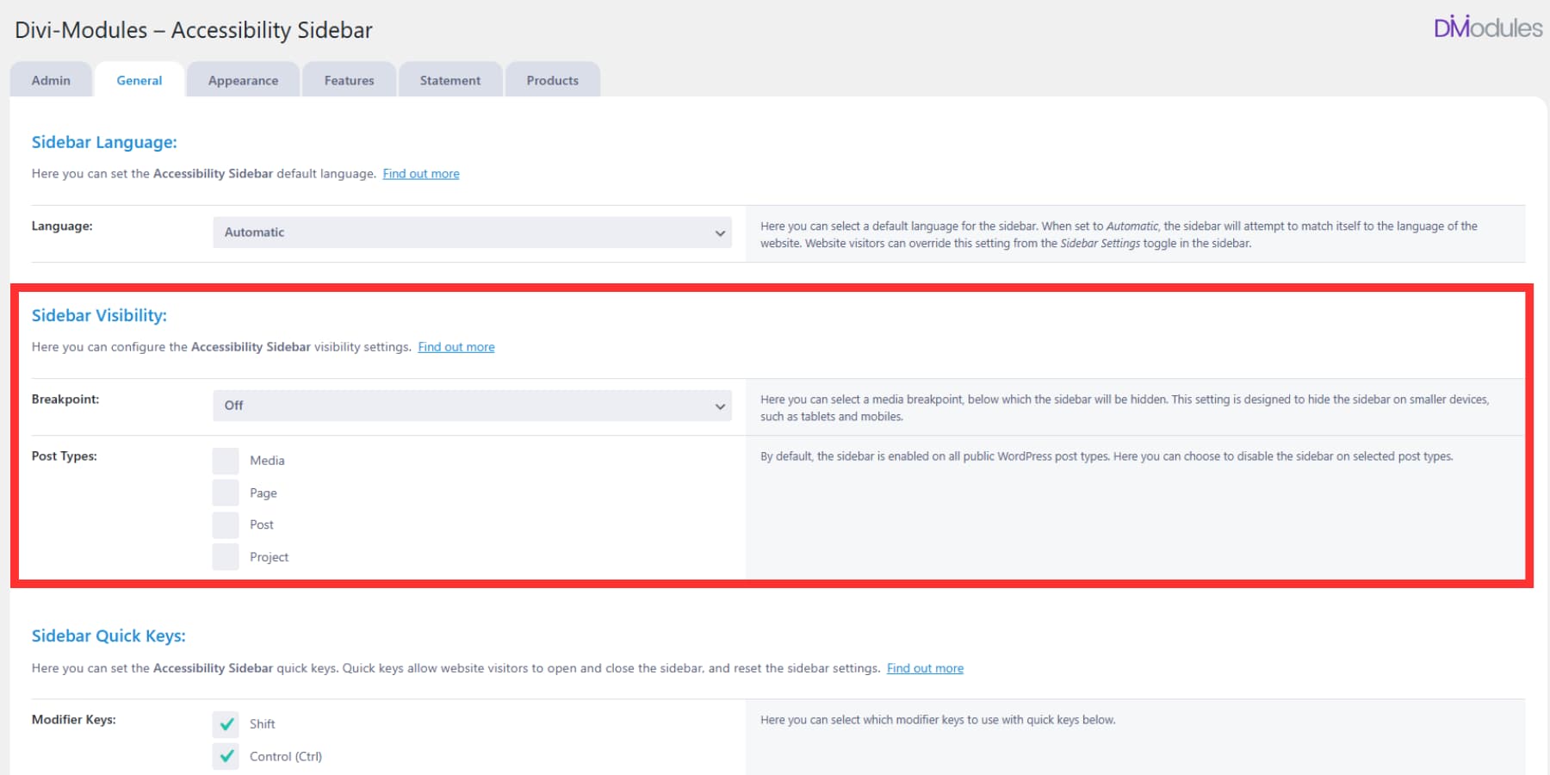Viewport: 1550px width, 775px height.
Task: Open the Appearance tab
Action: [243, 79]
